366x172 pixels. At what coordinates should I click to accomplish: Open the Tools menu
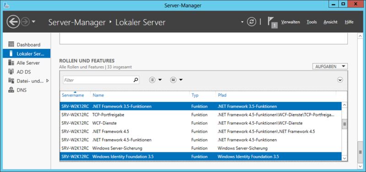point(312,22)
